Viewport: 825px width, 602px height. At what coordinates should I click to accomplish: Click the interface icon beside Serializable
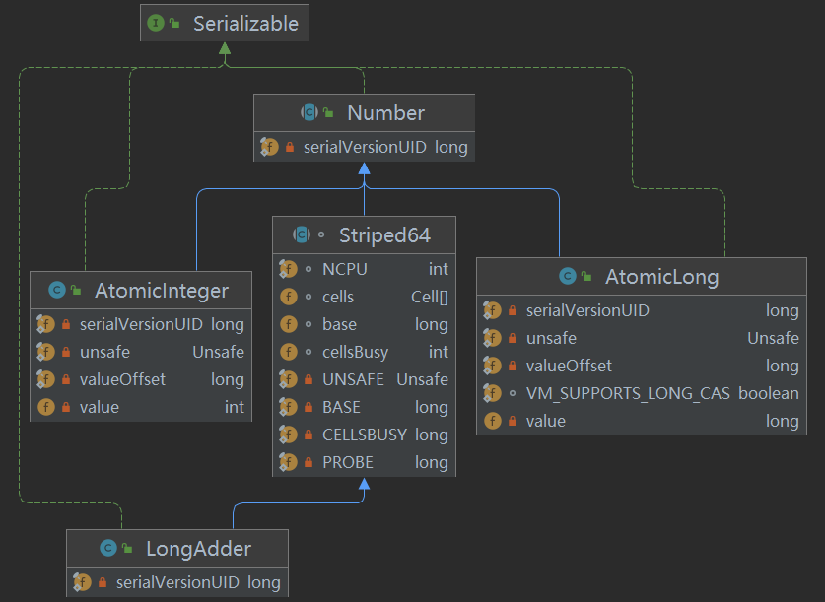coord(158,23)
